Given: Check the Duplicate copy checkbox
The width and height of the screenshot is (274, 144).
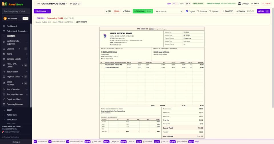Looking at the screenshot, I should 198,11.
